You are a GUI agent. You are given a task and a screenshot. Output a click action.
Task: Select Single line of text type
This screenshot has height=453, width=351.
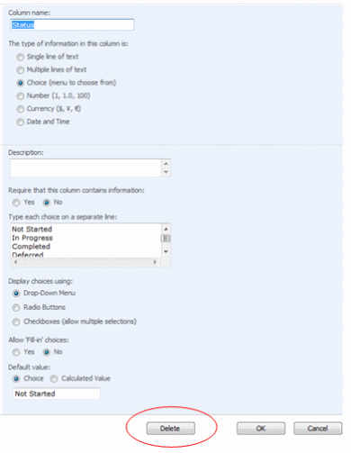pos(21,57)
